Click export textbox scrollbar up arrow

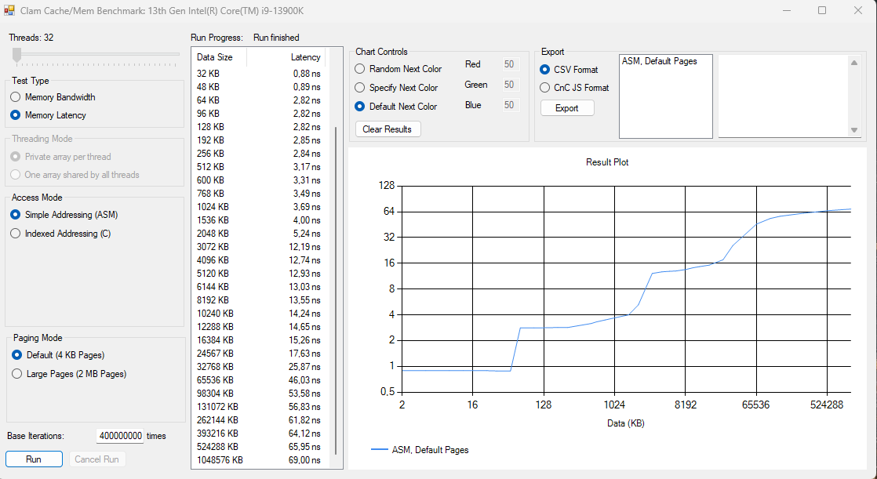pos(854,63)
